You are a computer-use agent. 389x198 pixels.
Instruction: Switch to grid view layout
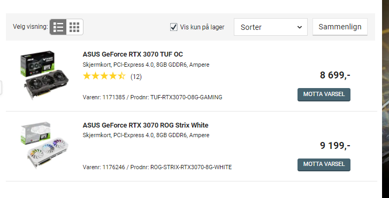pos(74,27)
